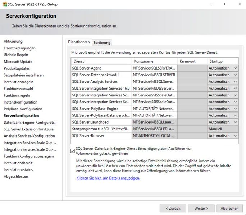Open Starttyp dropdown for SQL Server-Browser
The width and height of the screenshot is (246, 215).
tap(236, 136)
